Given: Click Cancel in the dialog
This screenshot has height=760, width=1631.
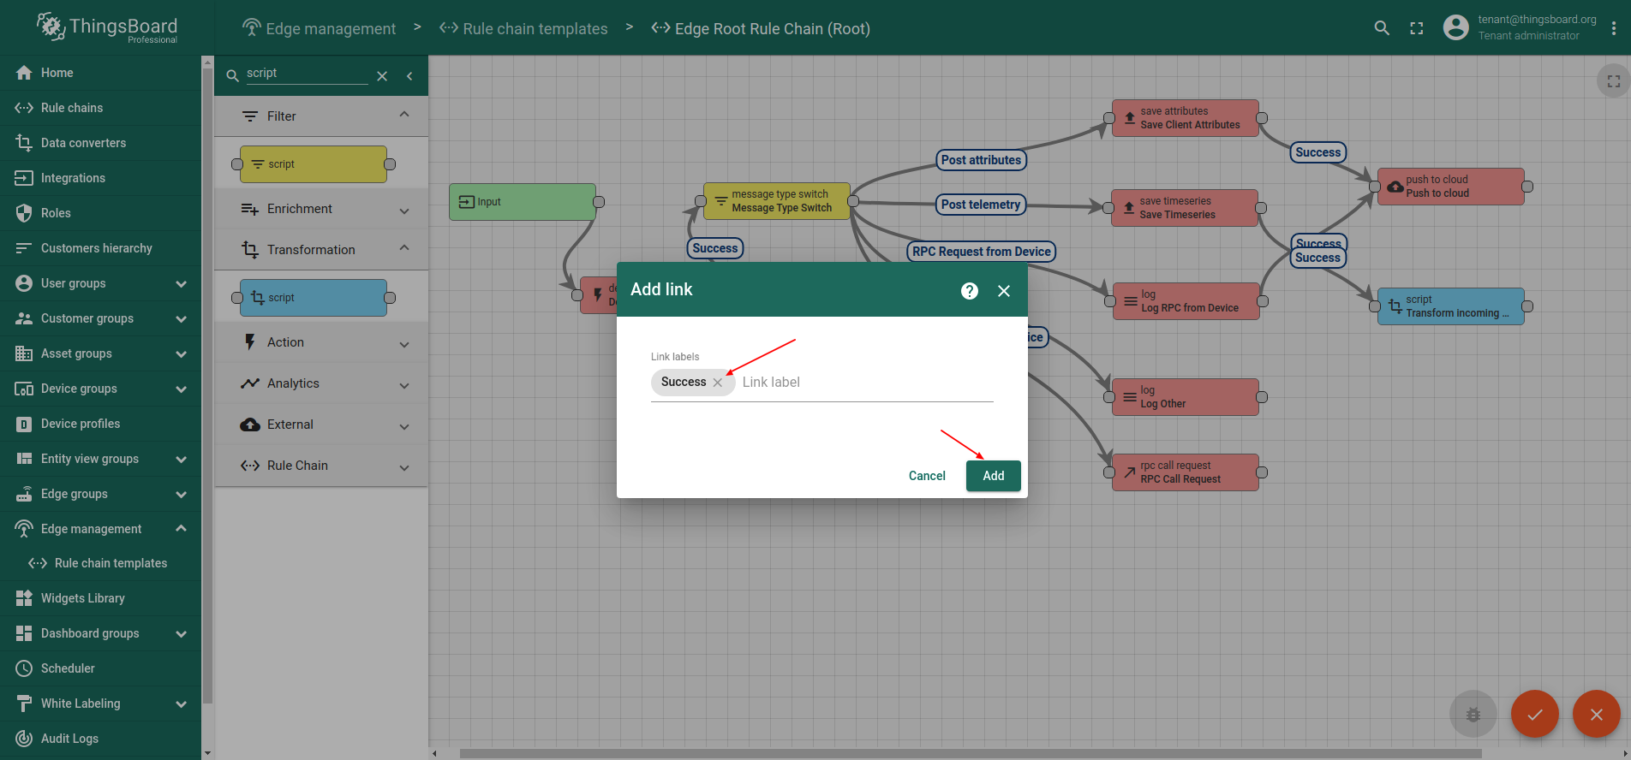Looking at the screenshot, I should point(927,476).
